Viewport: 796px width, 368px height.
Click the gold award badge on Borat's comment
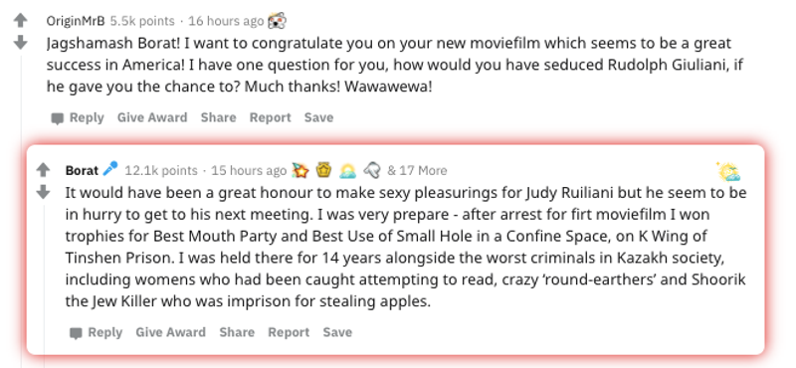324,170
